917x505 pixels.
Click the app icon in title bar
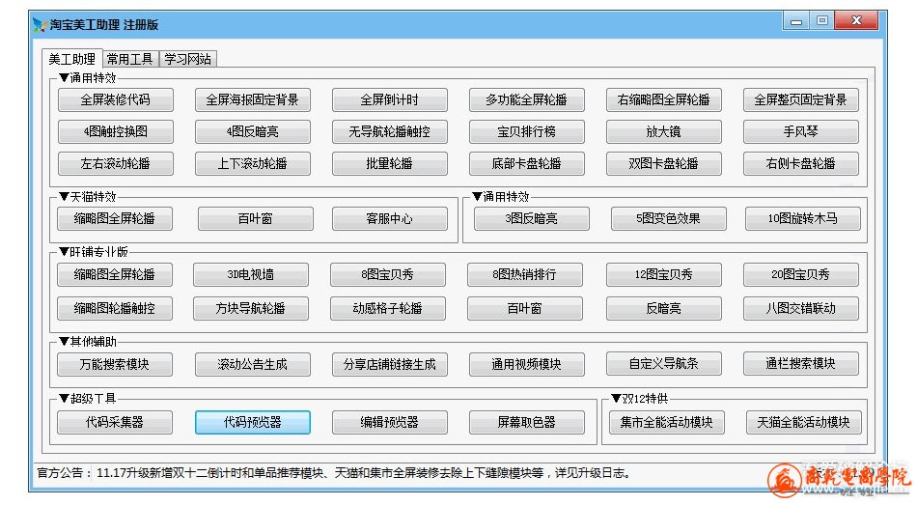point(40,24)
